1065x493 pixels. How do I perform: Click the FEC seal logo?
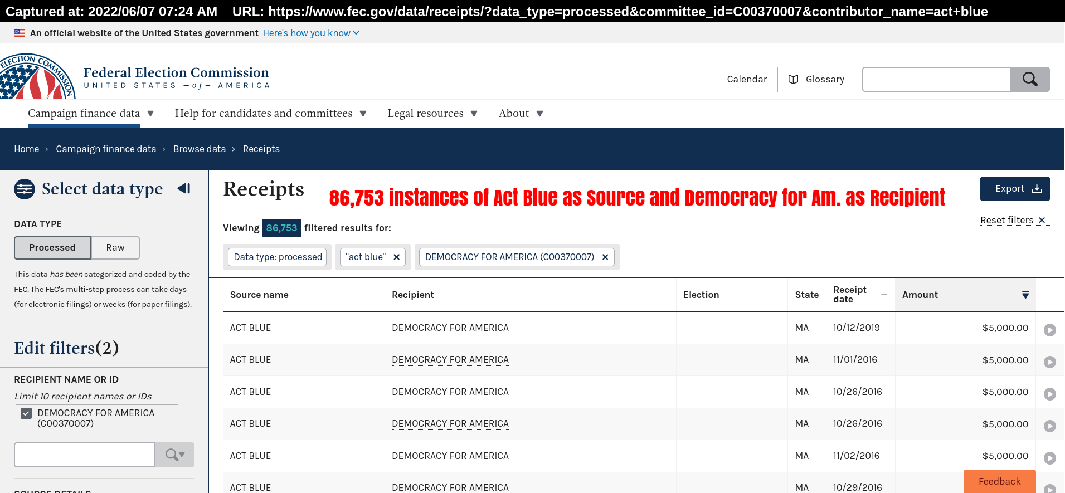pos(37,77)
